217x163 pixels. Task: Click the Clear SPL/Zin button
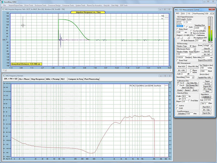coord(193,67)
